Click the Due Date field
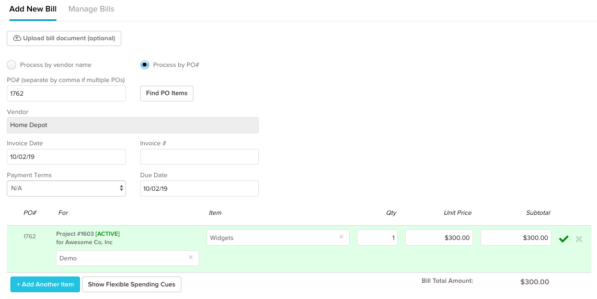 pos(200,189)
